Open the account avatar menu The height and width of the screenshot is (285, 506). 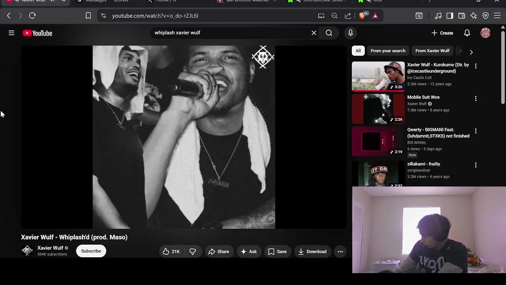point(485,33)
